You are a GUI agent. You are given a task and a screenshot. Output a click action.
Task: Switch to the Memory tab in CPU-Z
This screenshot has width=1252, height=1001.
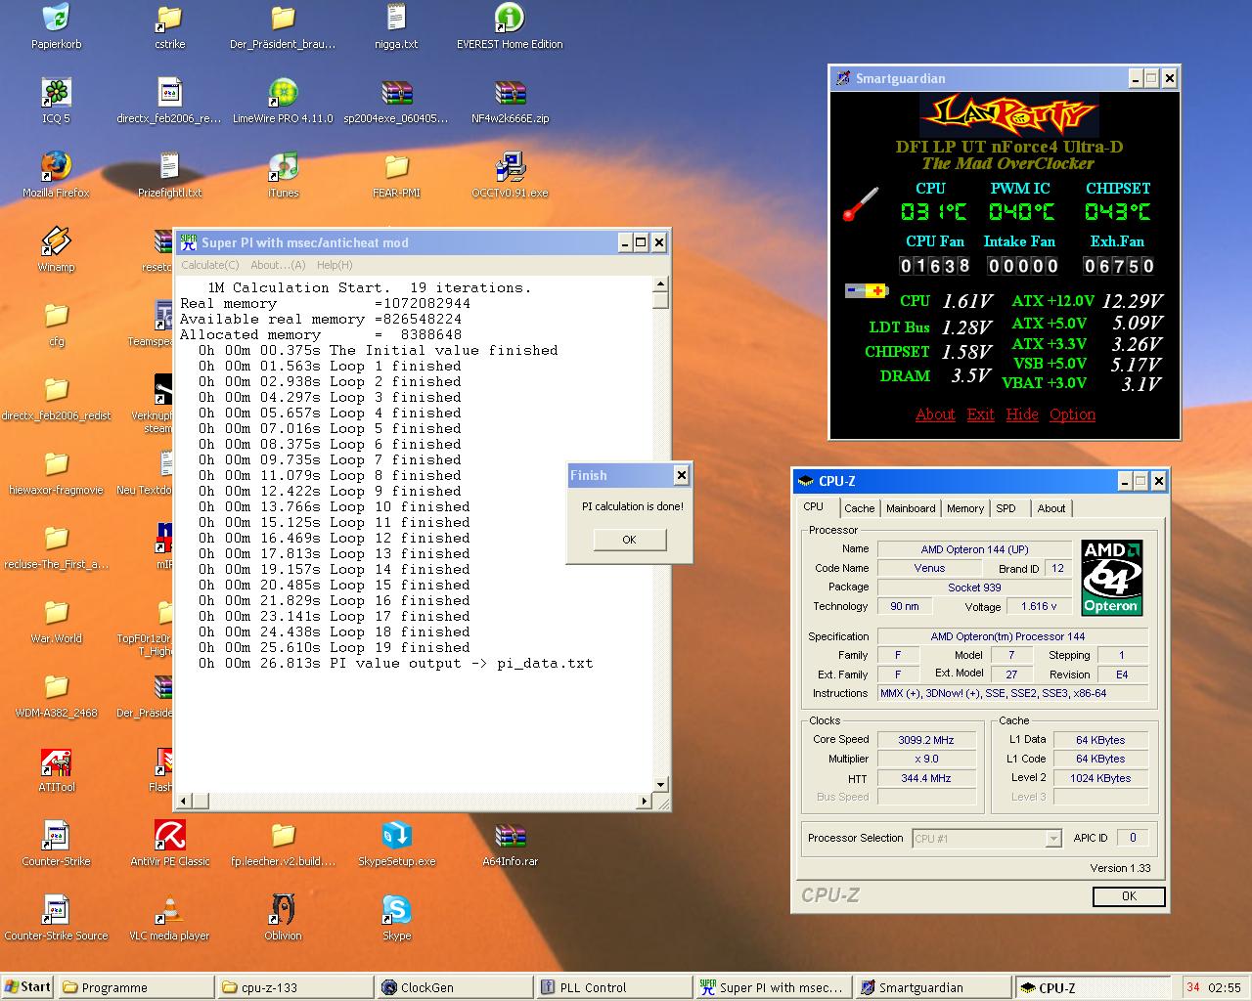click(x=964, y=508)
